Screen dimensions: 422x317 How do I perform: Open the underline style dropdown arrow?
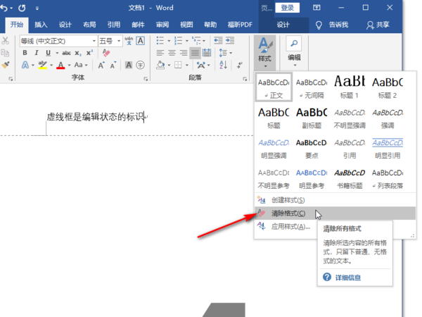[57, 53]
